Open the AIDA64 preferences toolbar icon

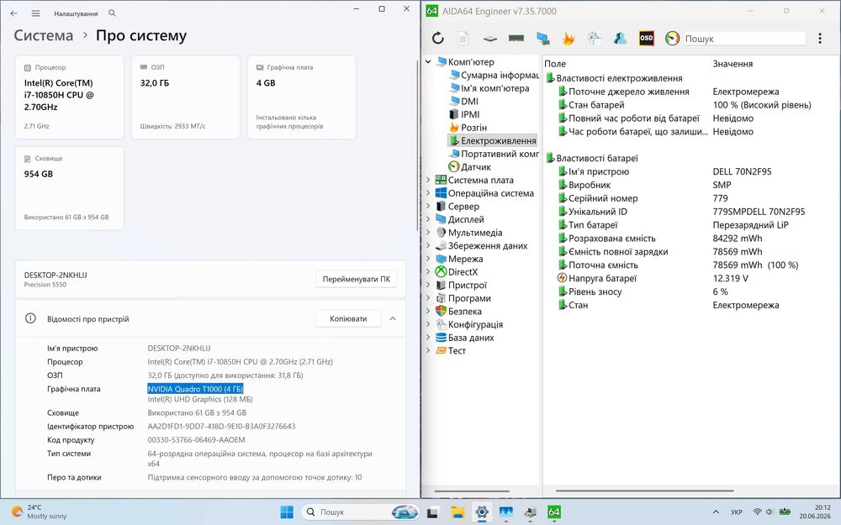pos(595,38)
